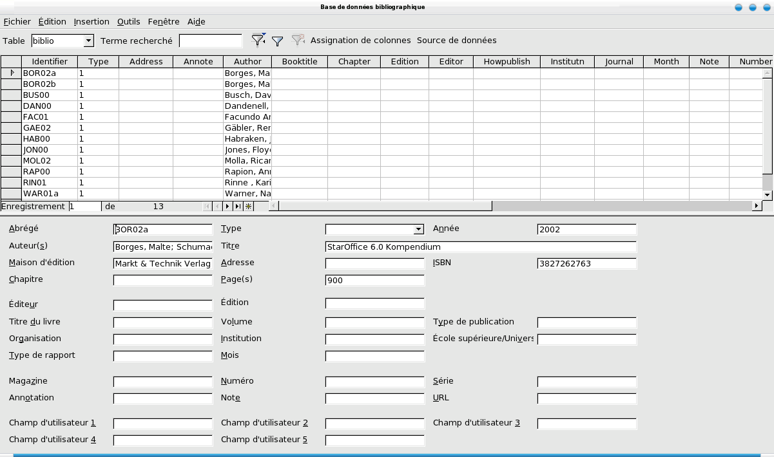
Task: Click the Author column header
Action: tap(247, 62)
